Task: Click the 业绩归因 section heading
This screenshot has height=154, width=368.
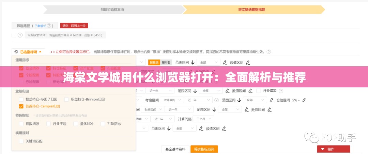Action: click(22, 91)
